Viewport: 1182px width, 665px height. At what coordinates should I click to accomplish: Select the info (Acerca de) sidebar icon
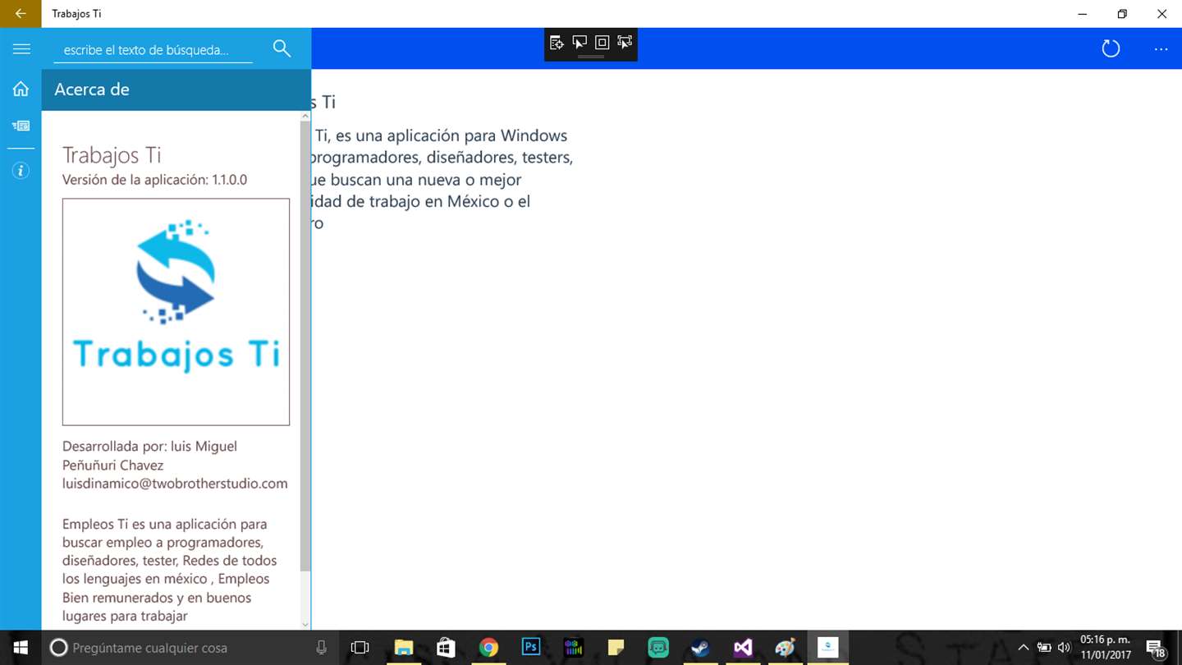[x=21, y=171]
